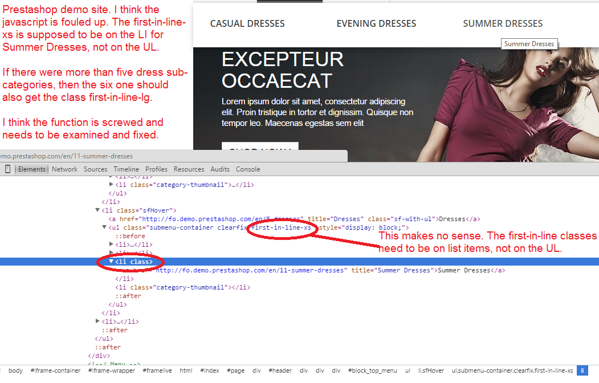599x383 pixels.
Task: Open the Resources tab
Action: point(189,169)
